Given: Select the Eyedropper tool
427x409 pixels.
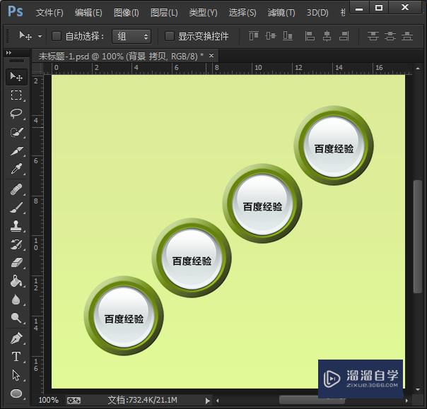Looking at the screenshot, I should click(x=16, y=169).
